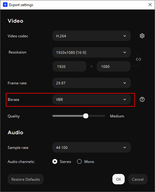This screenshot has width=155, height=192.
Task: Confirm settings with the OK button
Action: (x=119, y=179)
